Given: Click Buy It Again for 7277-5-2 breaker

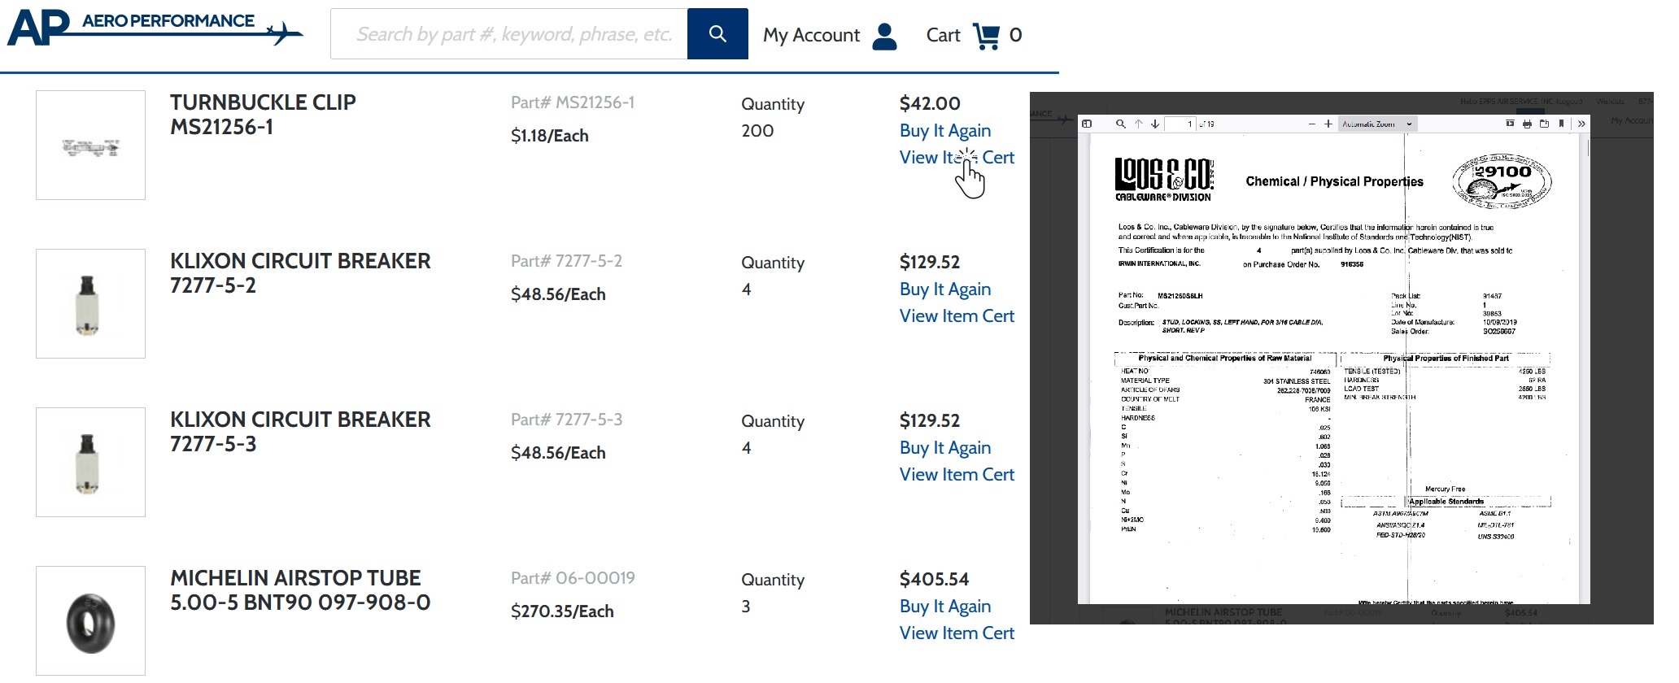Looking at the screenshot, I should [x=945, y=289].
